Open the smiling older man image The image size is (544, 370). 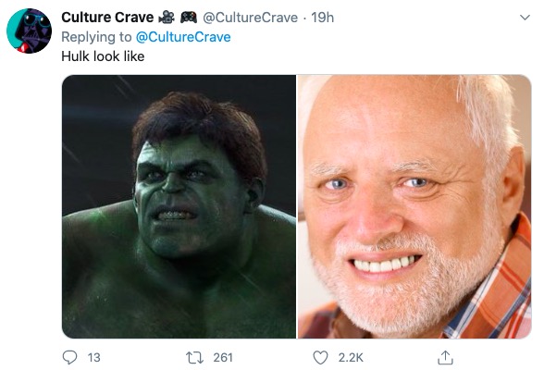(414, 206)
